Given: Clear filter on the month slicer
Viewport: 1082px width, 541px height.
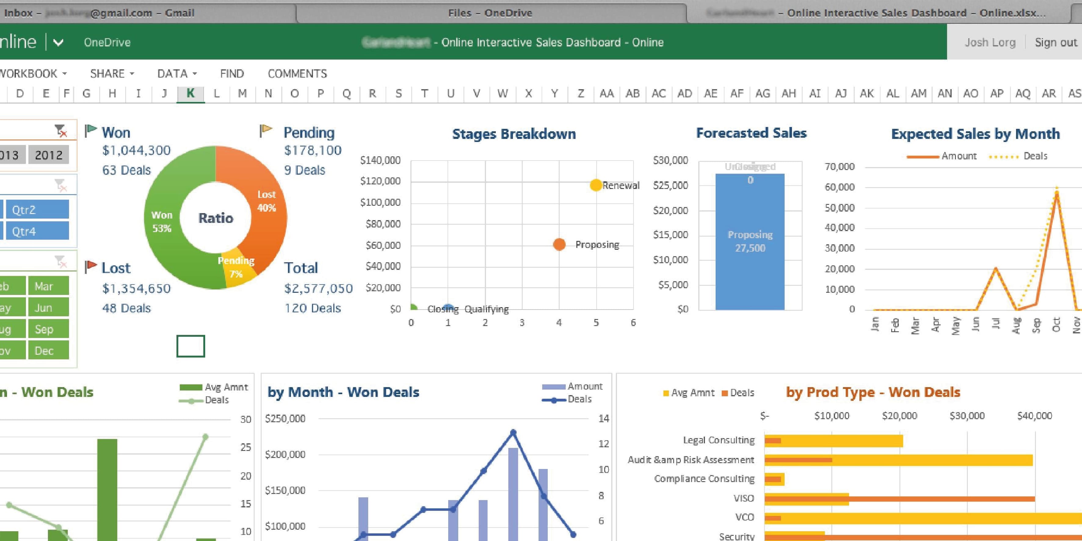Looking at the screenshot, I should click(61, 262).
